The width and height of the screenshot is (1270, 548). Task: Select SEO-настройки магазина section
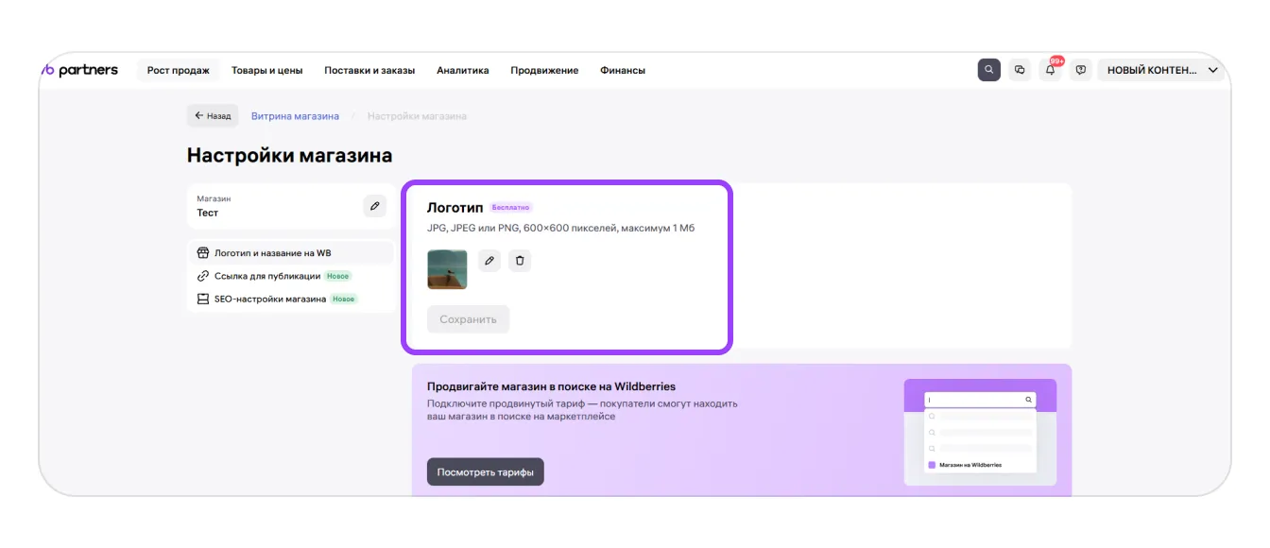pos(291,299)
